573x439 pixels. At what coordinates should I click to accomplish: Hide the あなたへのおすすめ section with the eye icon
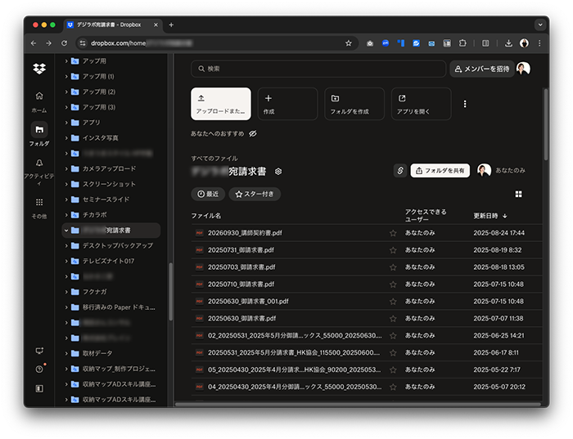[x=252, y=133]
